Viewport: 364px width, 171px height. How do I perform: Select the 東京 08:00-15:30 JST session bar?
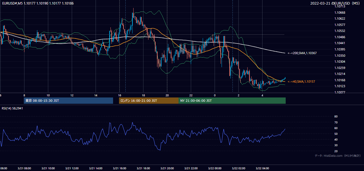click(x=68, y=101)
